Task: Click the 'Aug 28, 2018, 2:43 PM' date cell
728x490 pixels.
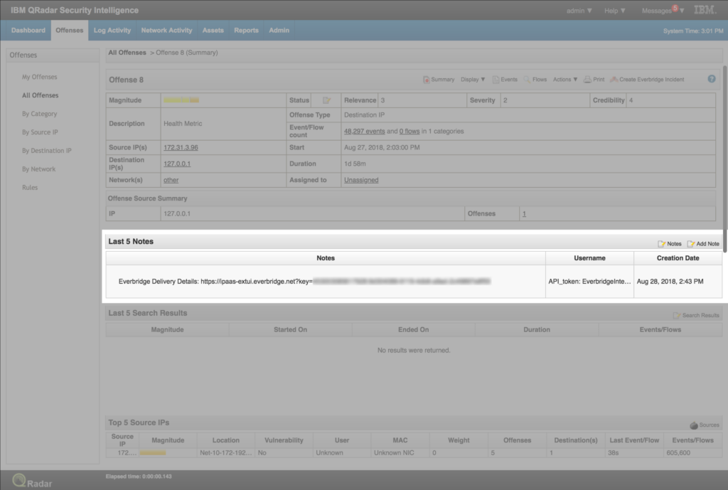Action: (678, 282)
